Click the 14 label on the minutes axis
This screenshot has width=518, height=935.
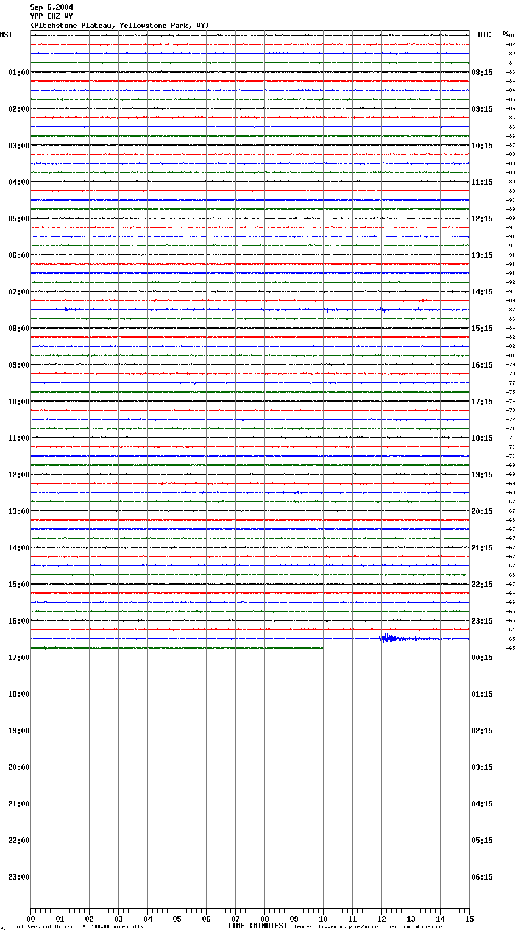[x=440, y=919]
